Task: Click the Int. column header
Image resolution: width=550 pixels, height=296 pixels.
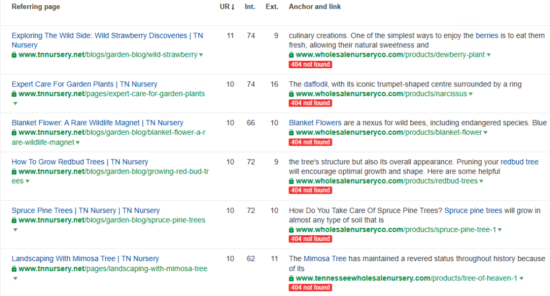Action: pos(250,7)
